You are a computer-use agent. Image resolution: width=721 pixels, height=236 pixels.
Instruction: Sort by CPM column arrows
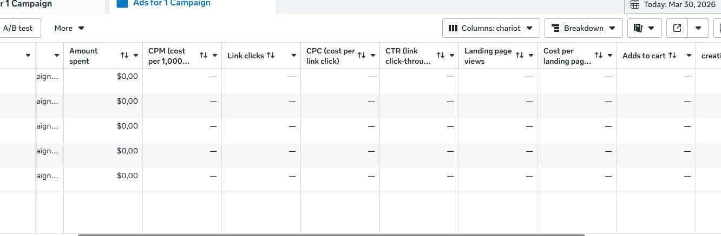(x=204, y=56)
